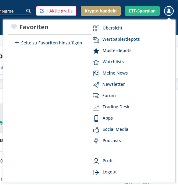Image resolution: width=178 pixels, height=185 pixels.
Task: Click the Musterdepots star icon
Action: tap(96, 51)
